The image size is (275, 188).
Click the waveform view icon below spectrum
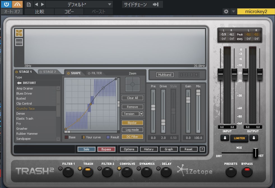(19, 42)
